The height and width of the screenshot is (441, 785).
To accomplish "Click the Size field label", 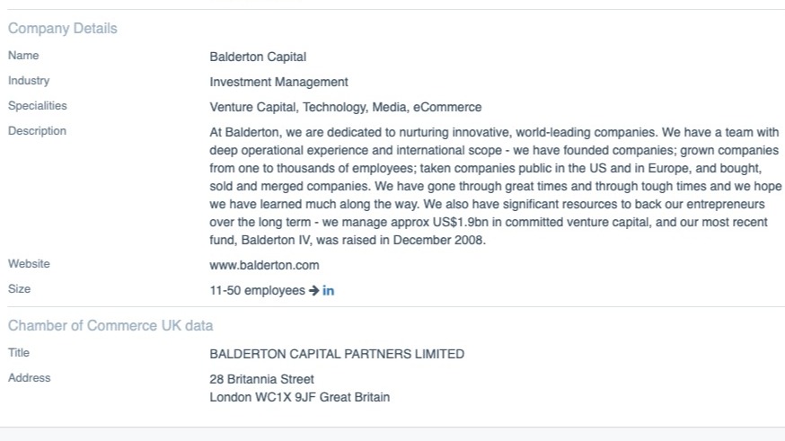I will [x=19, y=289].
